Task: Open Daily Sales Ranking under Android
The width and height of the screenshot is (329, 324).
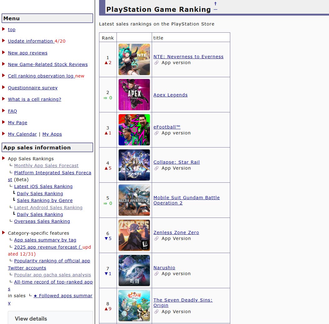Action: pyautogui.click(x=40, y=215)
